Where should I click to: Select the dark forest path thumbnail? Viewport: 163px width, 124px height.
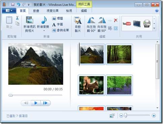tap(119, 54)
